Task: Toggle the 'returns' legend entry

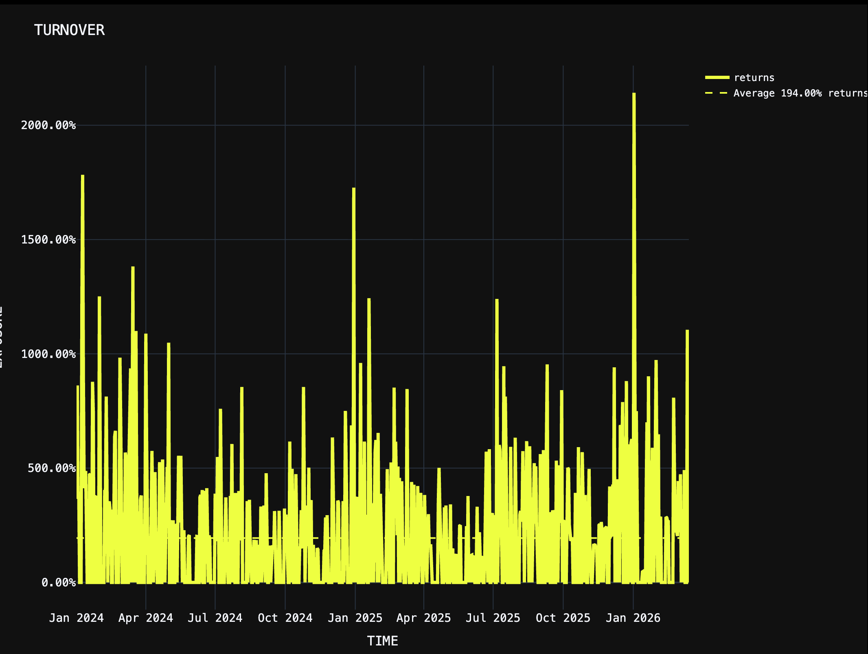Action: pos(754,77)
